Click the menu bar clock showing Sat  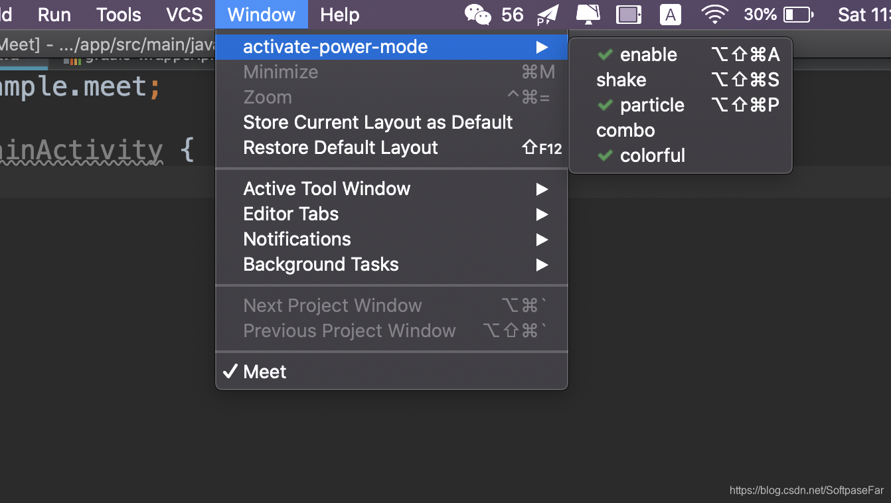[x=864, y=15]
